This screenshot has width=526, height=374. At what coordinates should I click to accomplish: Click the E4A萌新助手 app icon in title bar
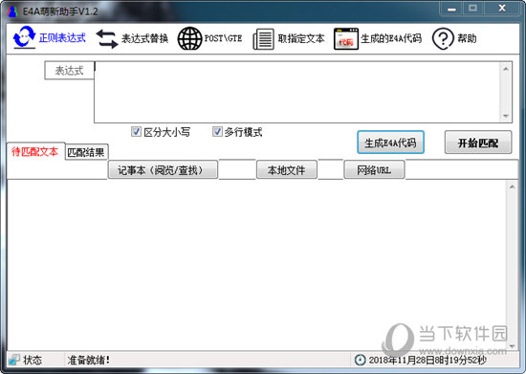click(12, 11)
